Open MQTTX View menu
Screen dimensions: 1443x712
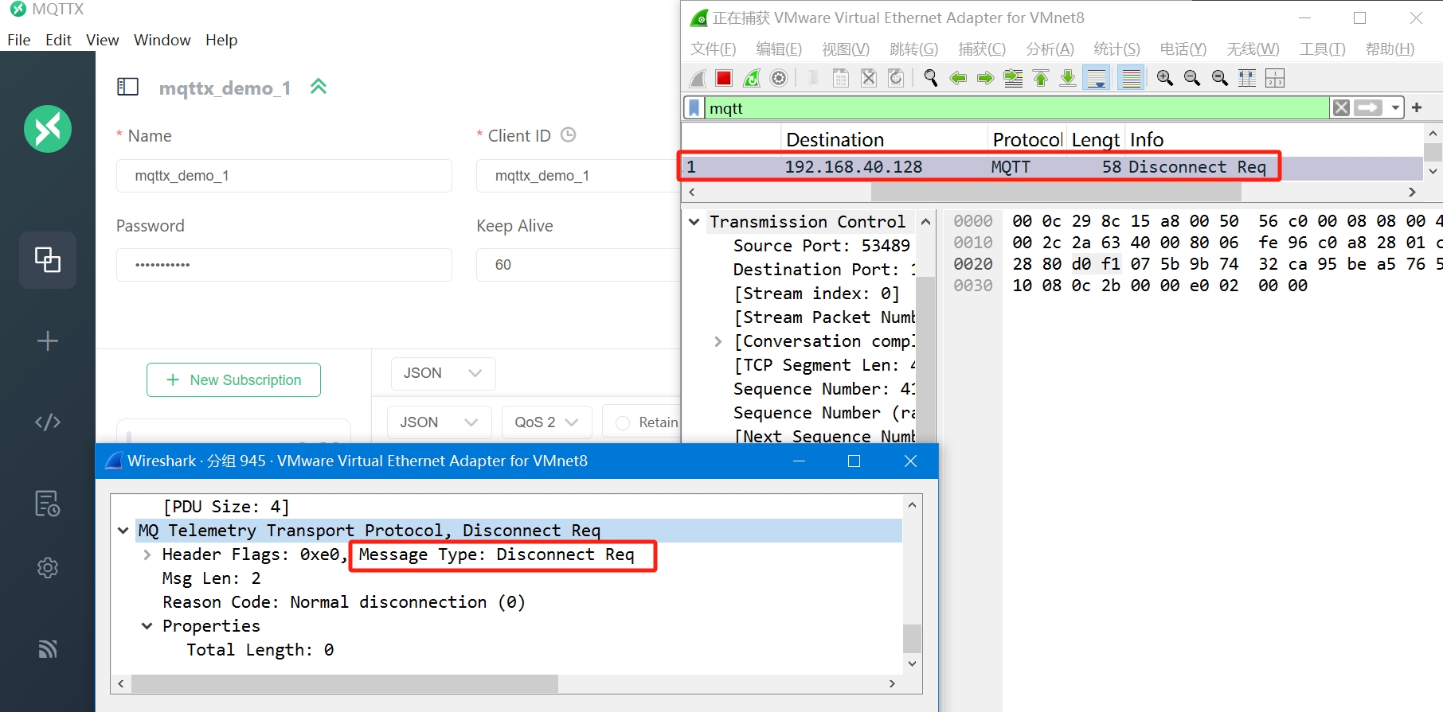[x=103, y=40]
